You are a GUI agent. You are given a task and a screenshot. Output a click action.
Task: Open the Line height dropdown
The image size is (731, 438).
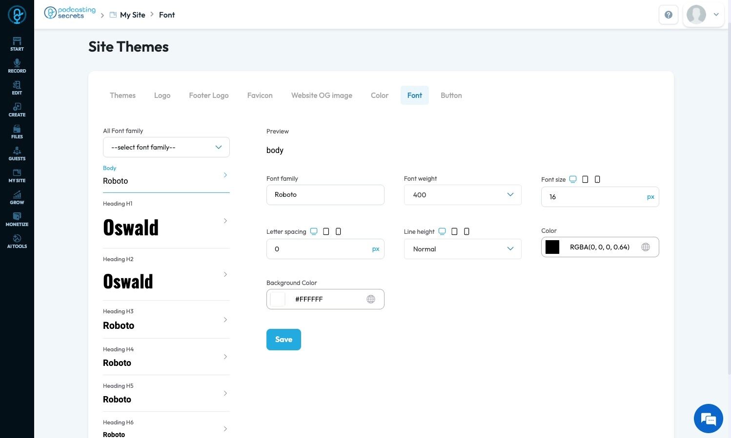[463, 249]
